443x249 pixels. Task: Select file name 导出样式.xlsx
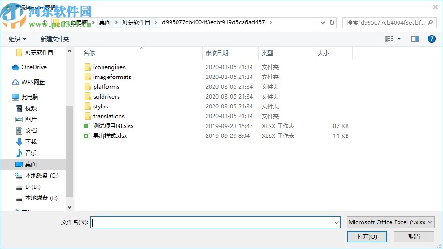[x=110, y=136]
